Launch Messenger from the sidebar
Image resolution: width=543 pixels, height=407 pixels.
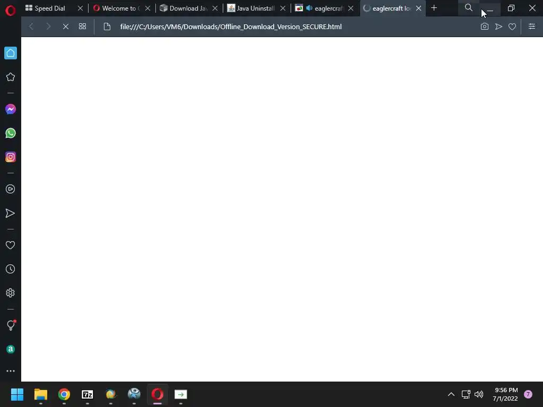pos(11,109)
